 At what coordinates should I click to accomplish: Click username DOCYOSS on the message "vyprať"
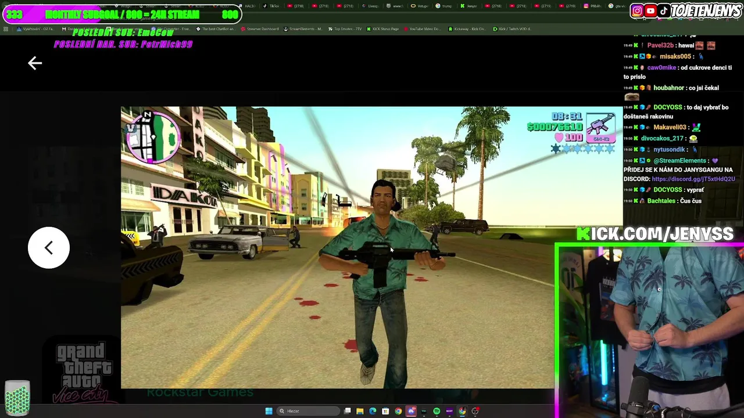[x=667, y=190]
